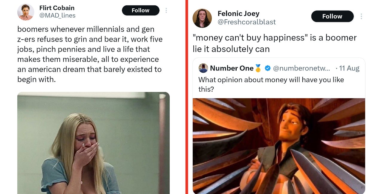Screen dimensions: 372x194
Task: Open more options on Flirt Cobain's tweet
Action: point(166,10)
